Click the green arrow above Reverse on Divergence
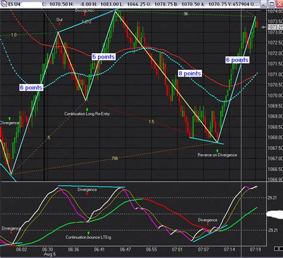 click(217, 150)
